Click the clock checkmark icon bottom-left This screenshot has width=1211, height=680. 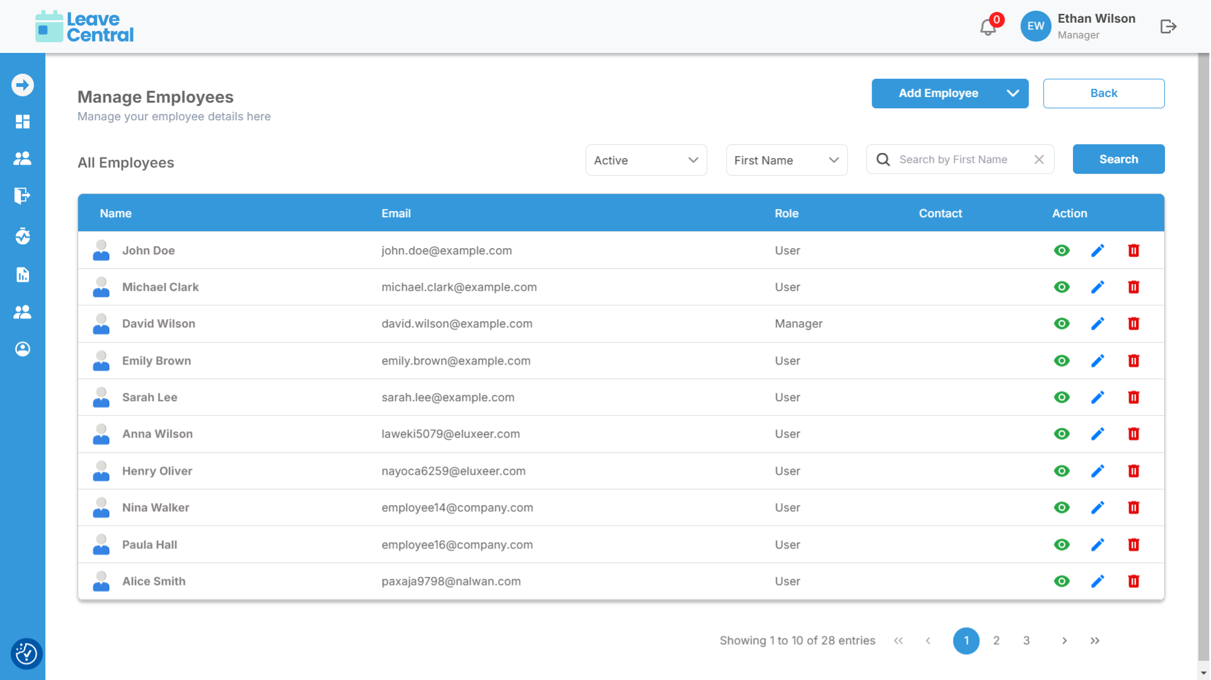pyautogui.click(x=26, y=654)
